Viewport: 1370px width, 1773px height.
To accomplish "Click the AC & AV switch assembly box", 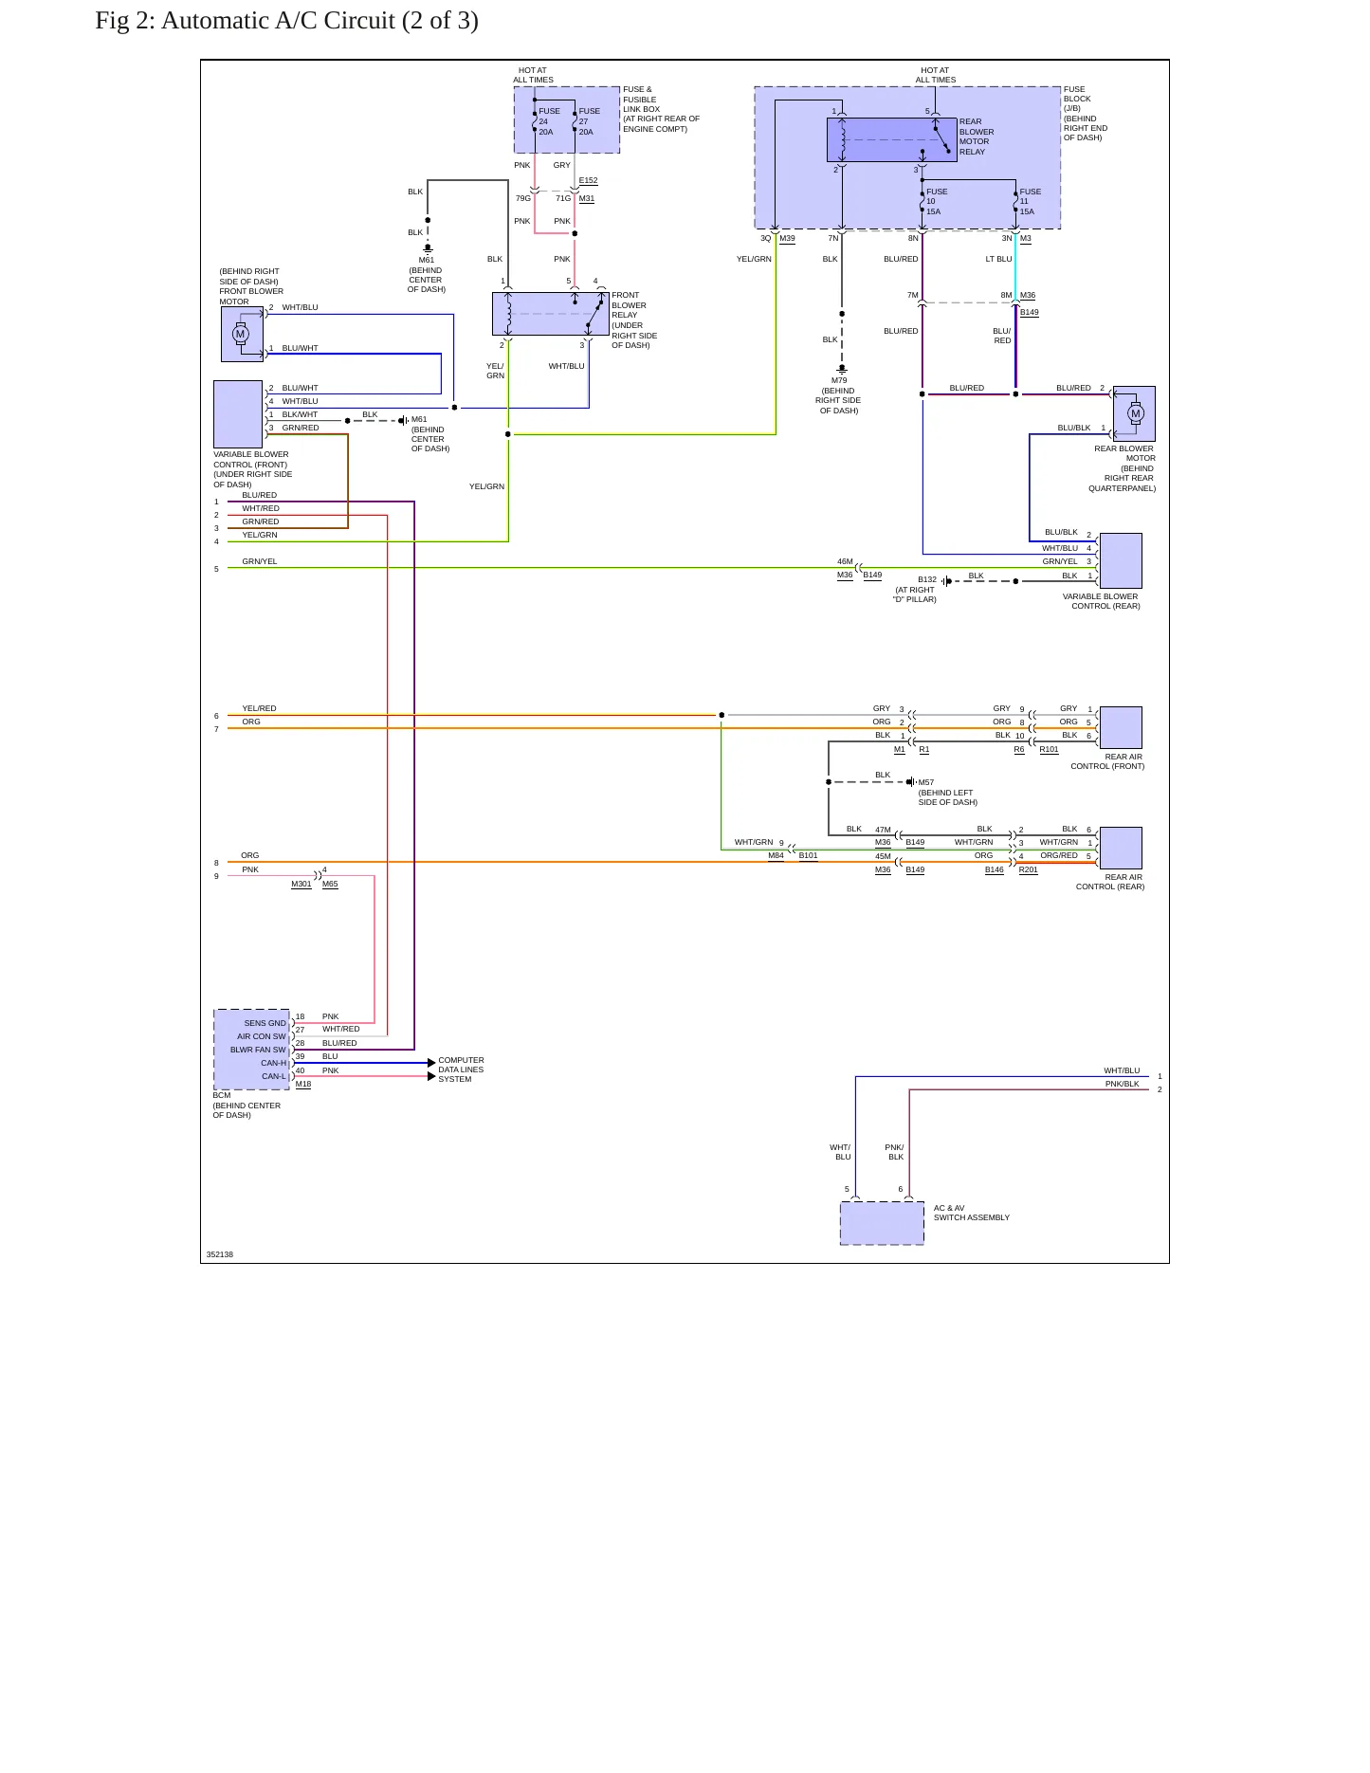I will (x=882, y=1223).
